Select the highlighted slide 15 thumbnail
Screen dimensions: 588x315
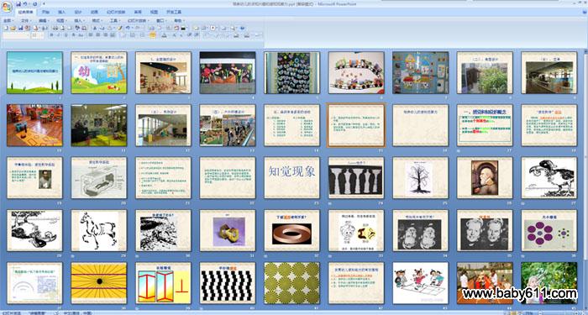tap(356, 125)
